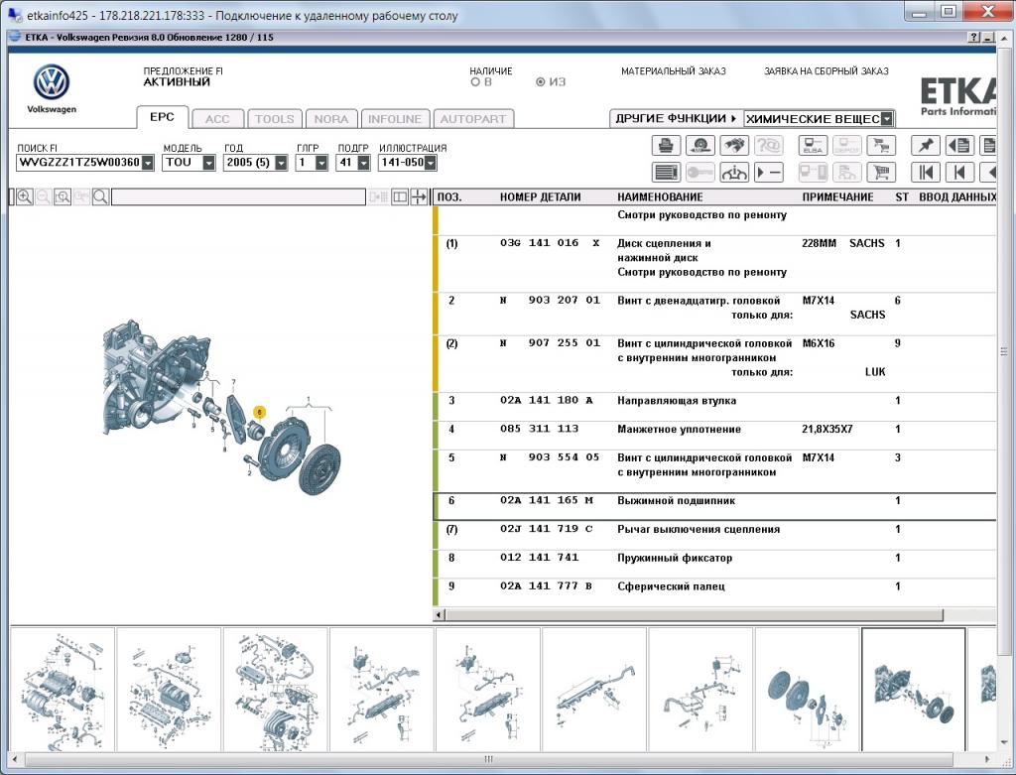Click the arrow and dash toolbar icon

tap(769, 173)
